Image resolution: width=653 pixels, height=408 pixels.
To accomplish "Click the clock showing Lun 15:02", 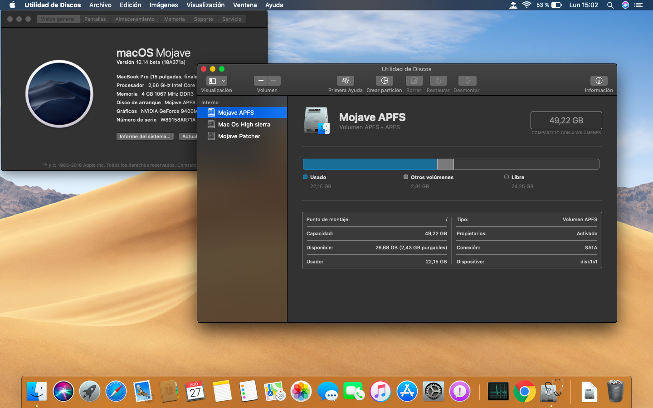I will click(x=584, y=5).
